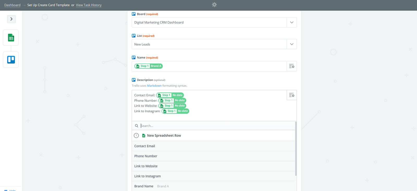Select Phone Number from field list

click(146, 156)
